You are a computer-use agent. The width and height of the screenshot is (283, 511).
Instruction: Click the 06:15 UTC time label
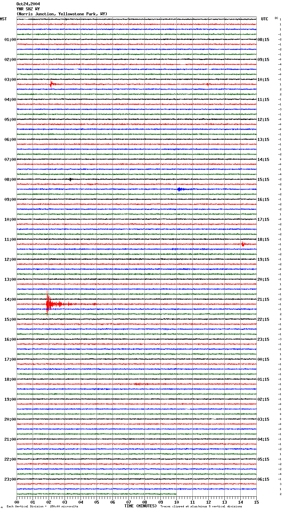point(263,479)
